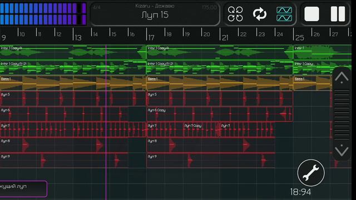Select Луп 7 clip at bar 9
The width and height of the screenshot is (356, 200).
click(x=73, y=130)
